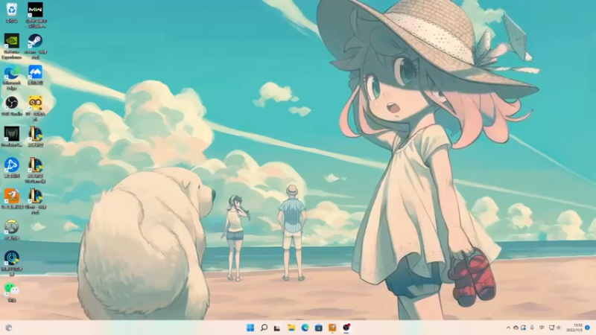
Task: Expand the hidden tray icons chevron
Action: [x=508, y=328]
